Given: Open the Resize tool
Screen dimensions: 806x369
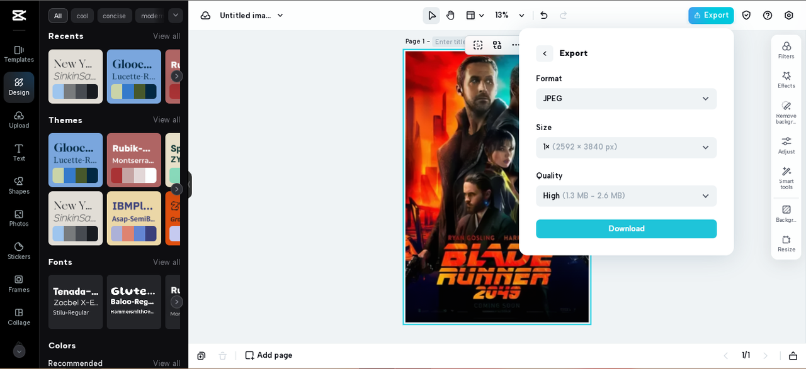Looking at the screenshot, I should pyautogui.click(x=786, y=243).
